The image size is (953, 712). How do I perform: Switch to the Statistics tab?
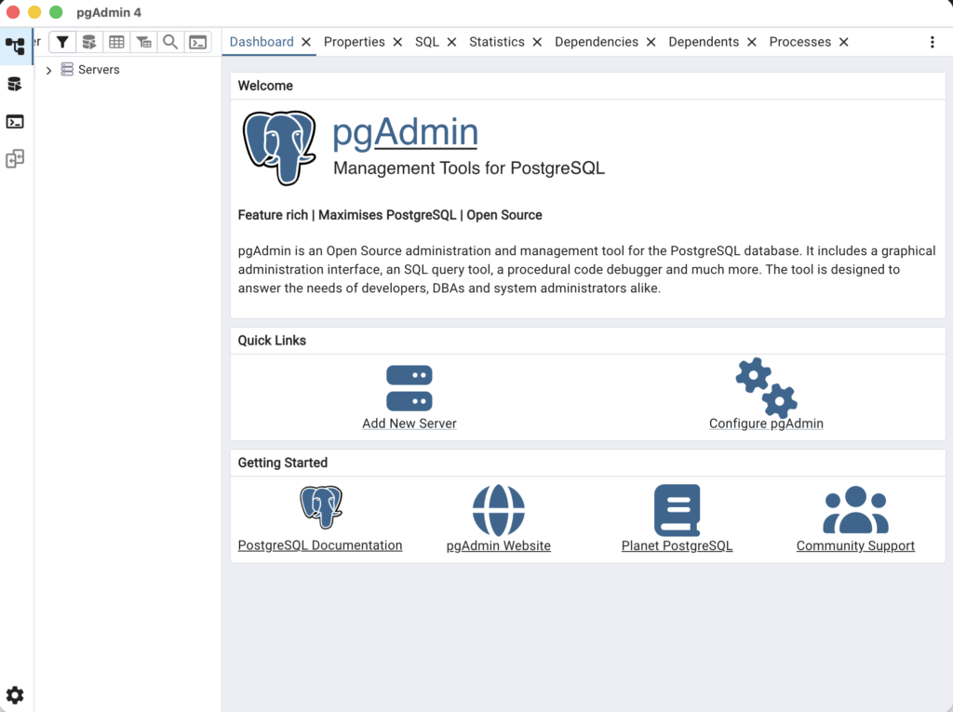tap(496, 42)
